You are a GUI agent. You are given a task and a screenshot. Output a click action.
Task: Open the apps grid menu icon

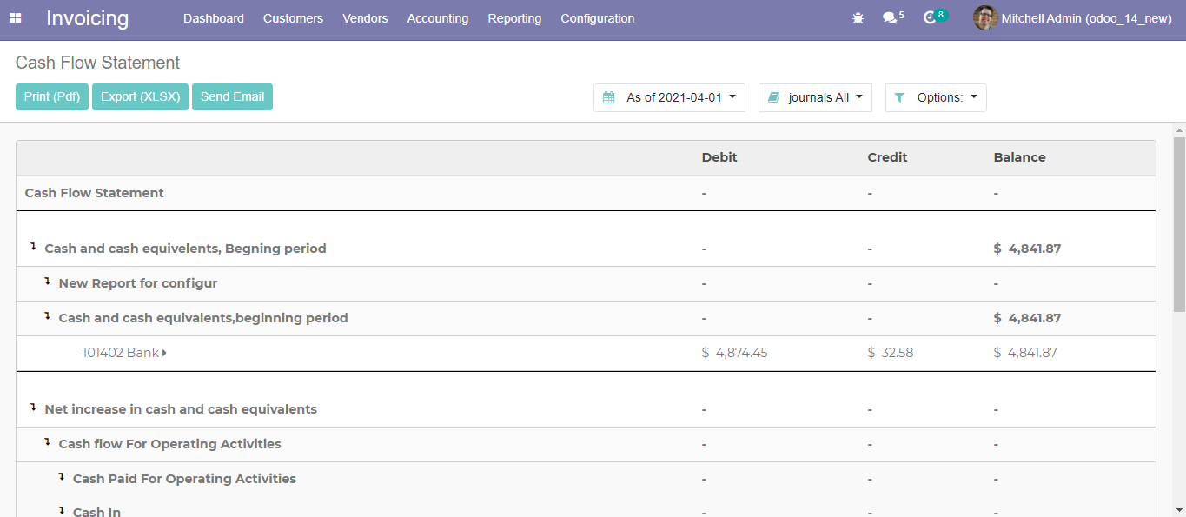click(16, 18)
